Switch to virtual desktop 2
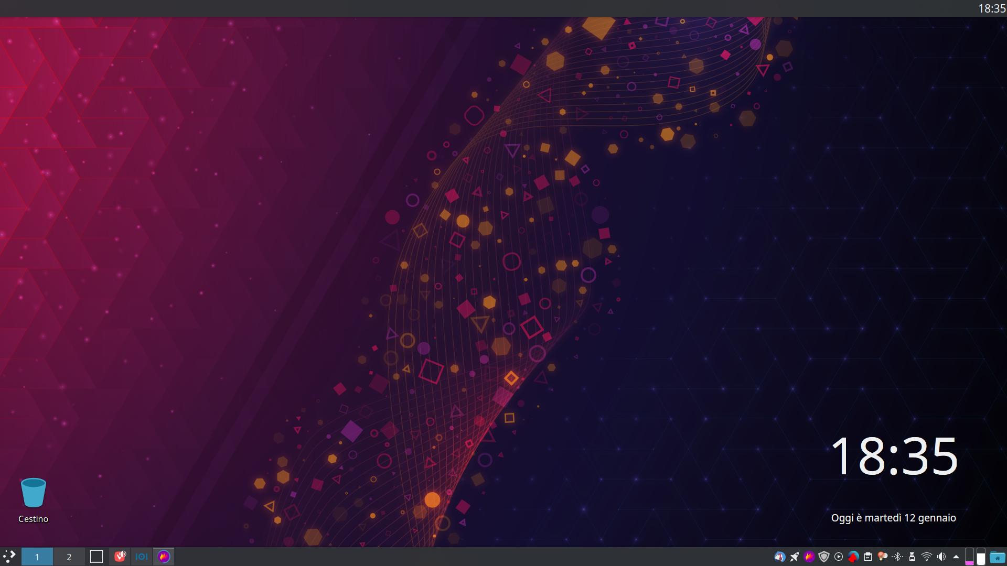The image size is (1007, 566). coord(69,557)
